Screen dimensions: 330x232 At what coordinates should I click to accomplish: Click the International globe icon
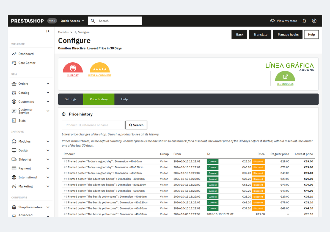tap(14, 178)
